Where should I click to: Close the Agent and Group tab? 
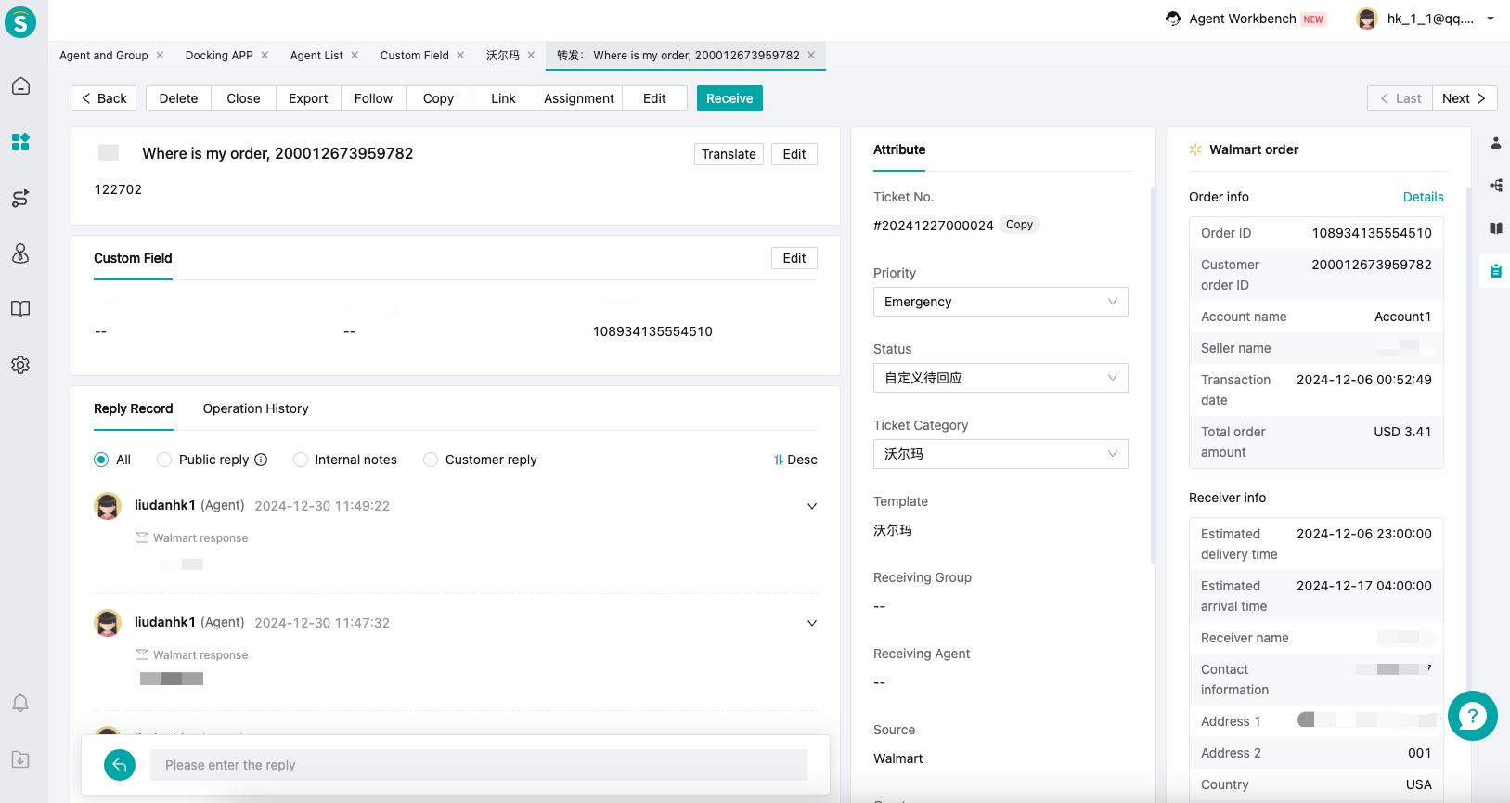coord(160,55)
